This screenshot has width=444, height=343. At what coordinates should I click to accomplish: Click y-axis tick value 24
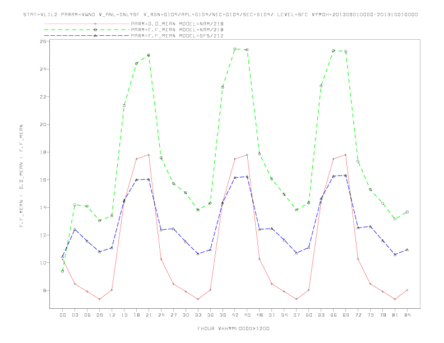tap(43, 69)
